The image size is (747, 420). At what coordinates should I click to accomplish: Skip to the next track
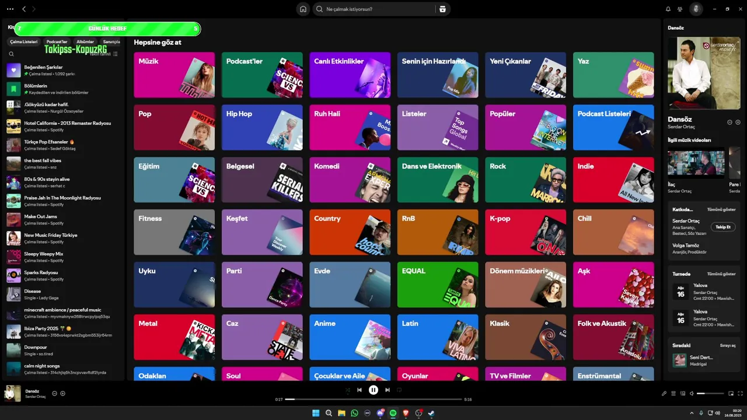(x=388, y=390)
